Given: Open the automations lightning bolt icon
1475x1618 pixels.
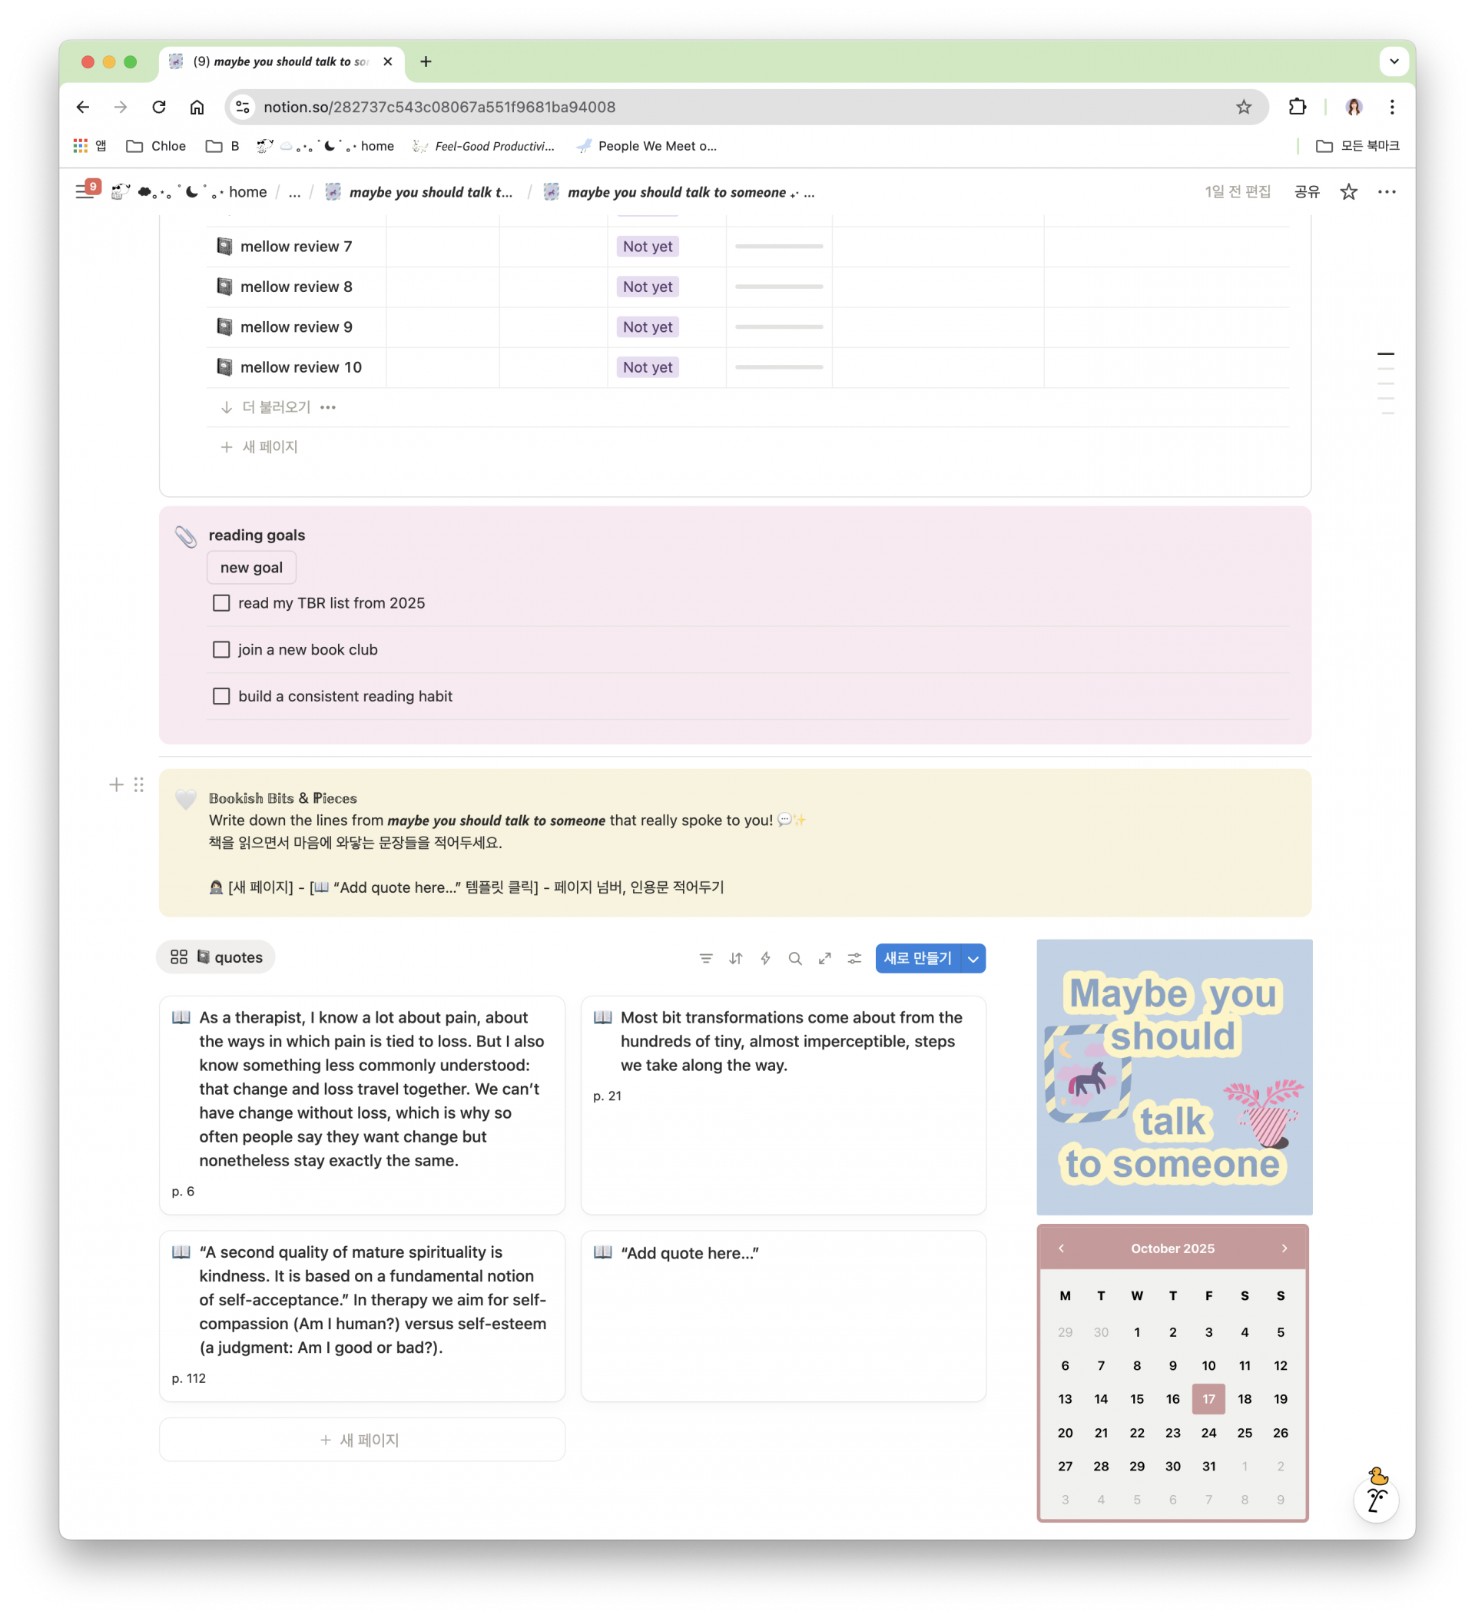Looking at the screenshot, I should (765, 958).
